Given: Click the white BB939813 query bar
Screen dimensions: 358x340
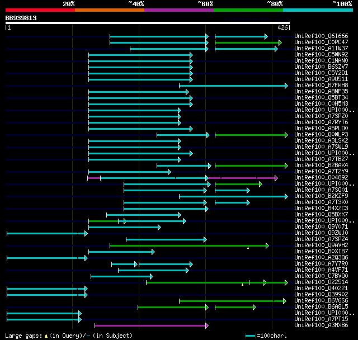Looking at the screenshot, I should pyautogui.click(x=148, y=23).
